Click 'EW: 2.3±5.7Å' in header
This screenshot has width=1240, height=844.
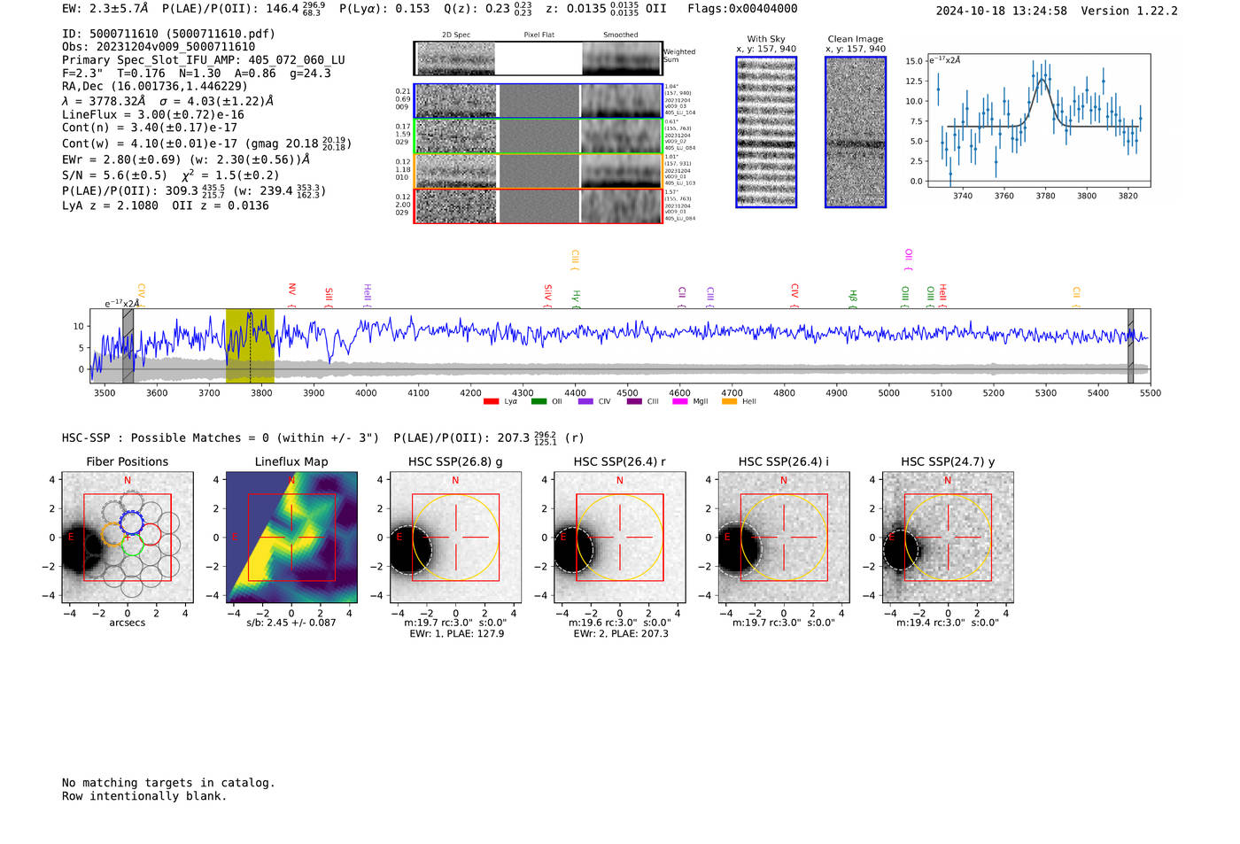point(105,9)
